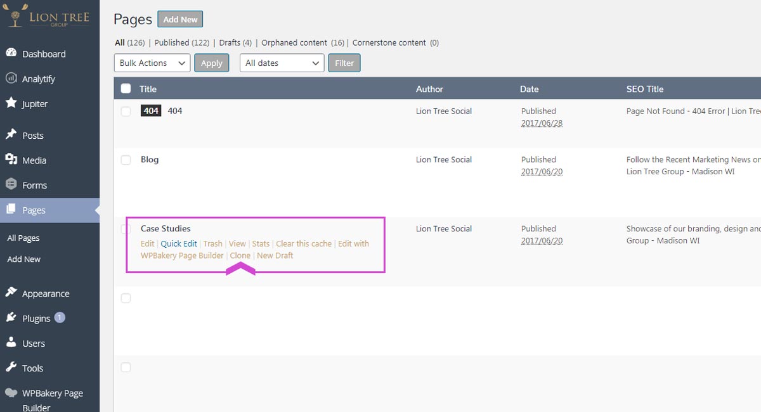Image resolution: width=761 pixels, height=412 pixels.
Task: Click the Author column header
Action: (x=429, y=89)
